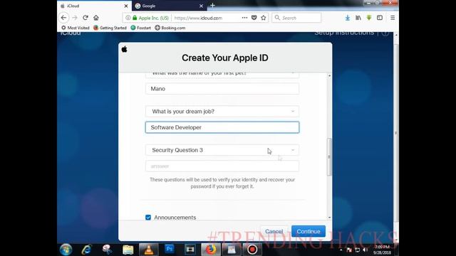Bookmark this page with star icon

[264, 18]
